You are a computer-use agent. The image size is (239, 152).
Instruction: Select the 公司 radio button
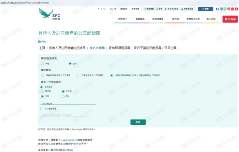click(x=42, y=97)
